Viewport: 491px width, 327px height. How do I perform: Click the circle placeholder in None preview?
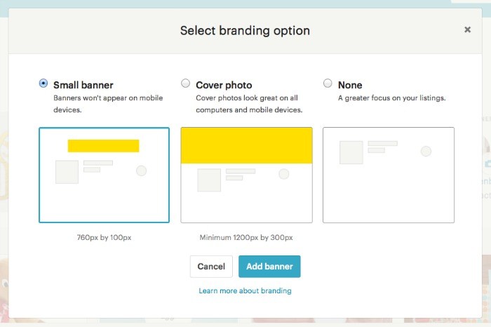tap(426, 151)
